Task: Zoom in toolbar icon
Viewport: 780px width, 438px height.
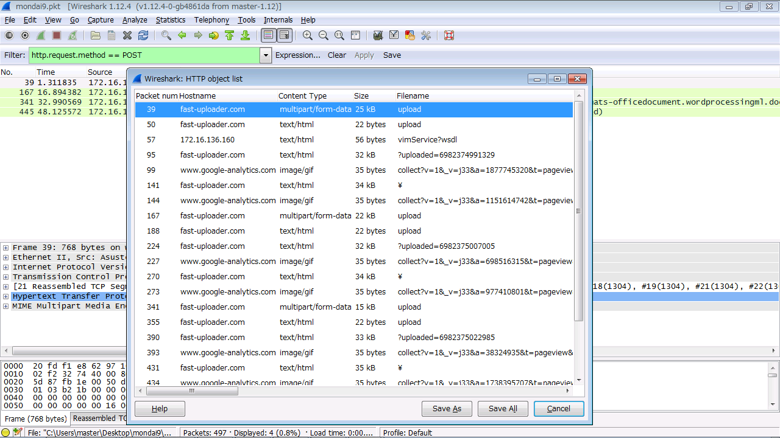Action: coord(308,35)
